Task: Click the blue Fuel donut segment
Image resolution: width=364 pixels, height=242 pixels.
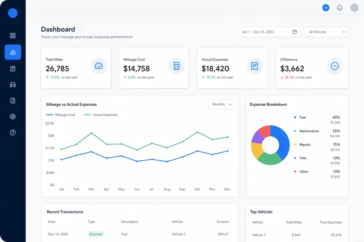Action: click(283, 142)
